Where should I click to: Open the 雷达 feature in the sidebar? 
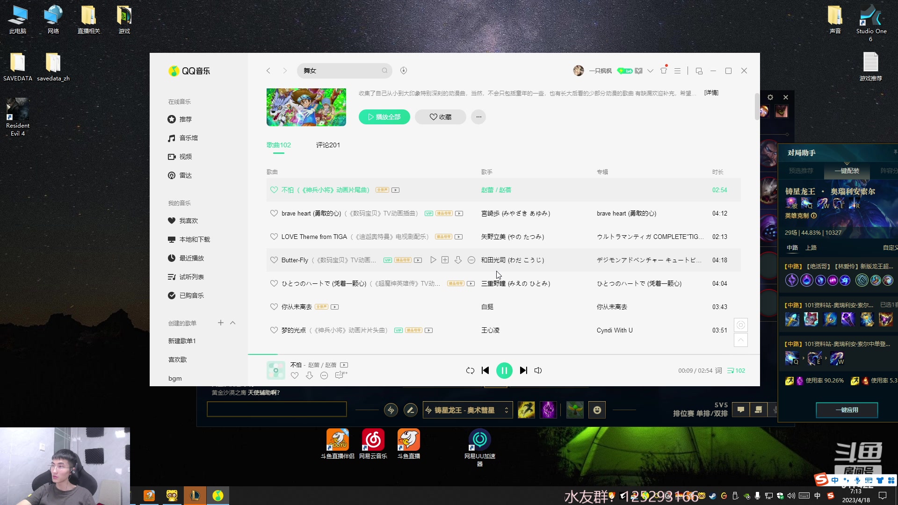point(185,175)
